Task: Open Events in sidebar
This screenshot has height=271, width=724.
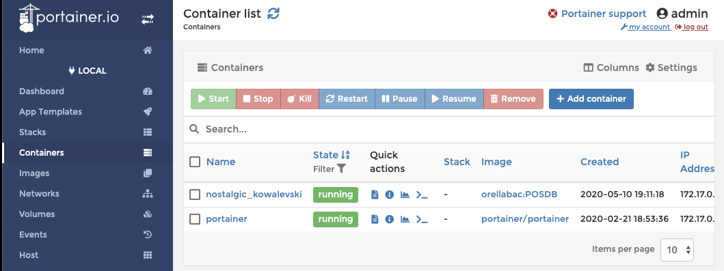Action: tap(86, 235)
